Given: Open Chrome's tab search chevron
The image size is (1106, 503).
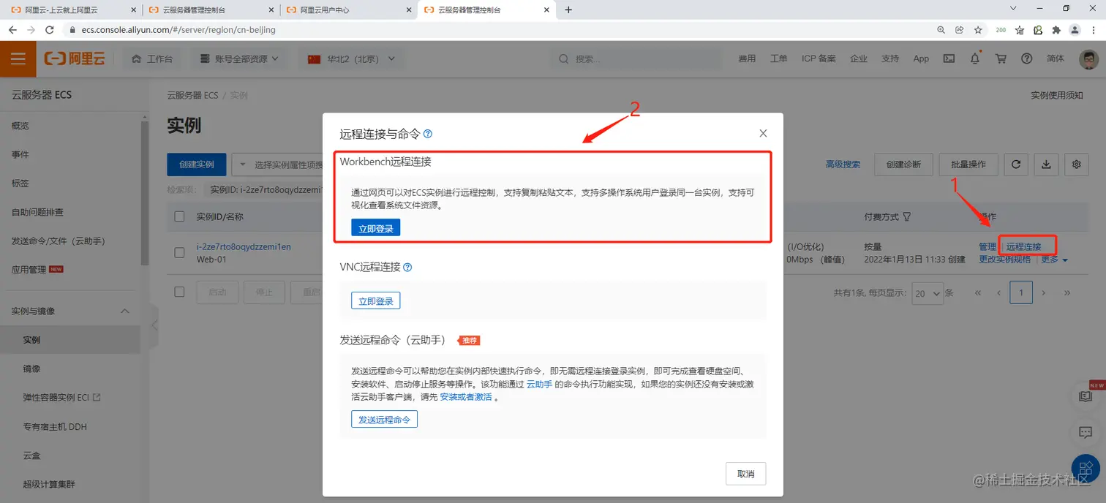Looking at the screenshot, I should (1013, 9).
